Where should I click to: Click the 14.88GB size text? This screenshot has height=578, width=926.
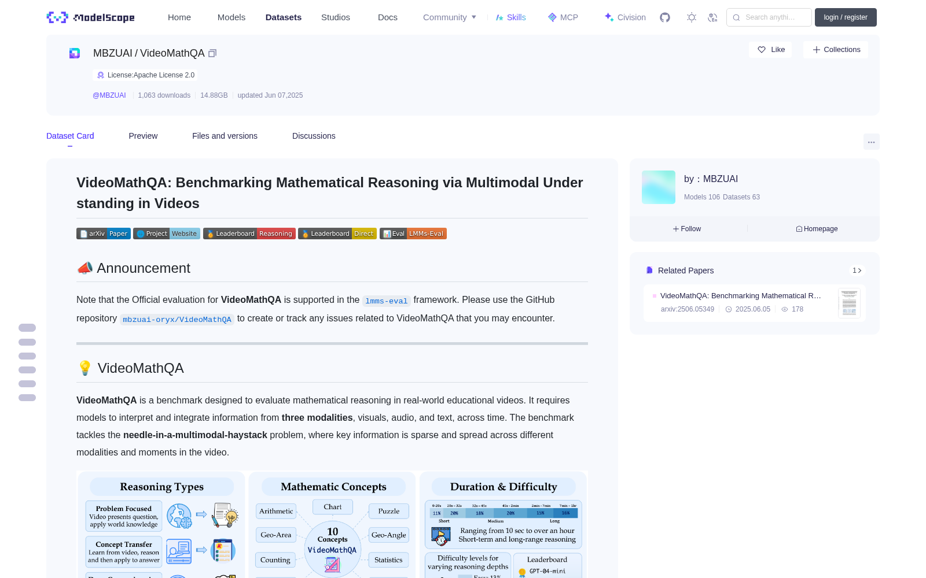(214, 95)
